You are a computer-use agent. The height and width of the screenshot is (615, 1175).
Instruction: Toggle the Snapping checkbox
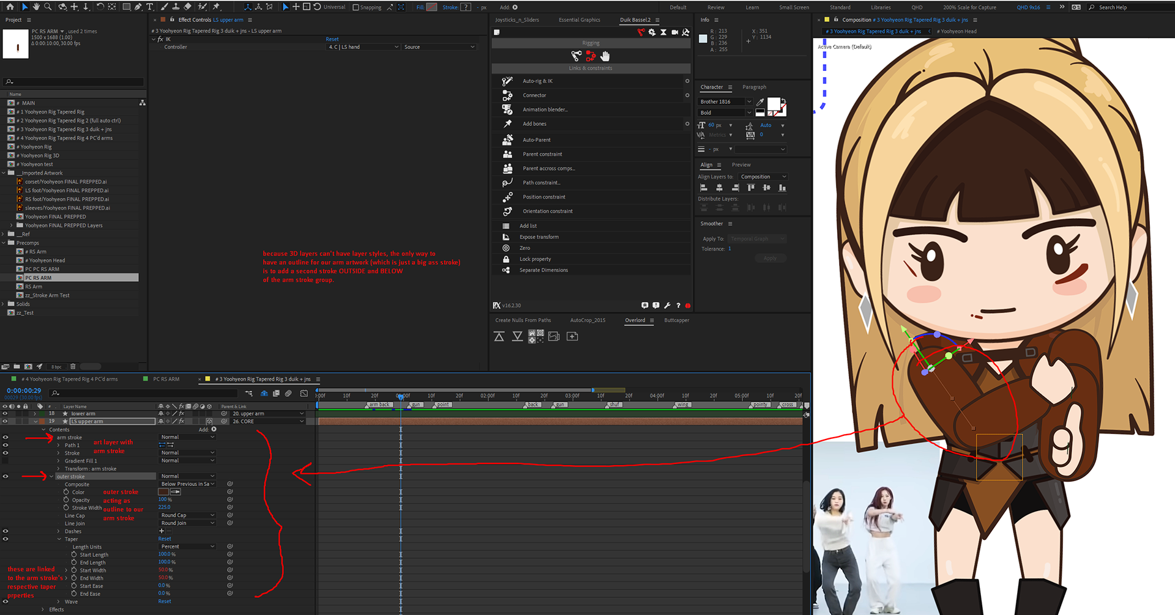point(357,7)
